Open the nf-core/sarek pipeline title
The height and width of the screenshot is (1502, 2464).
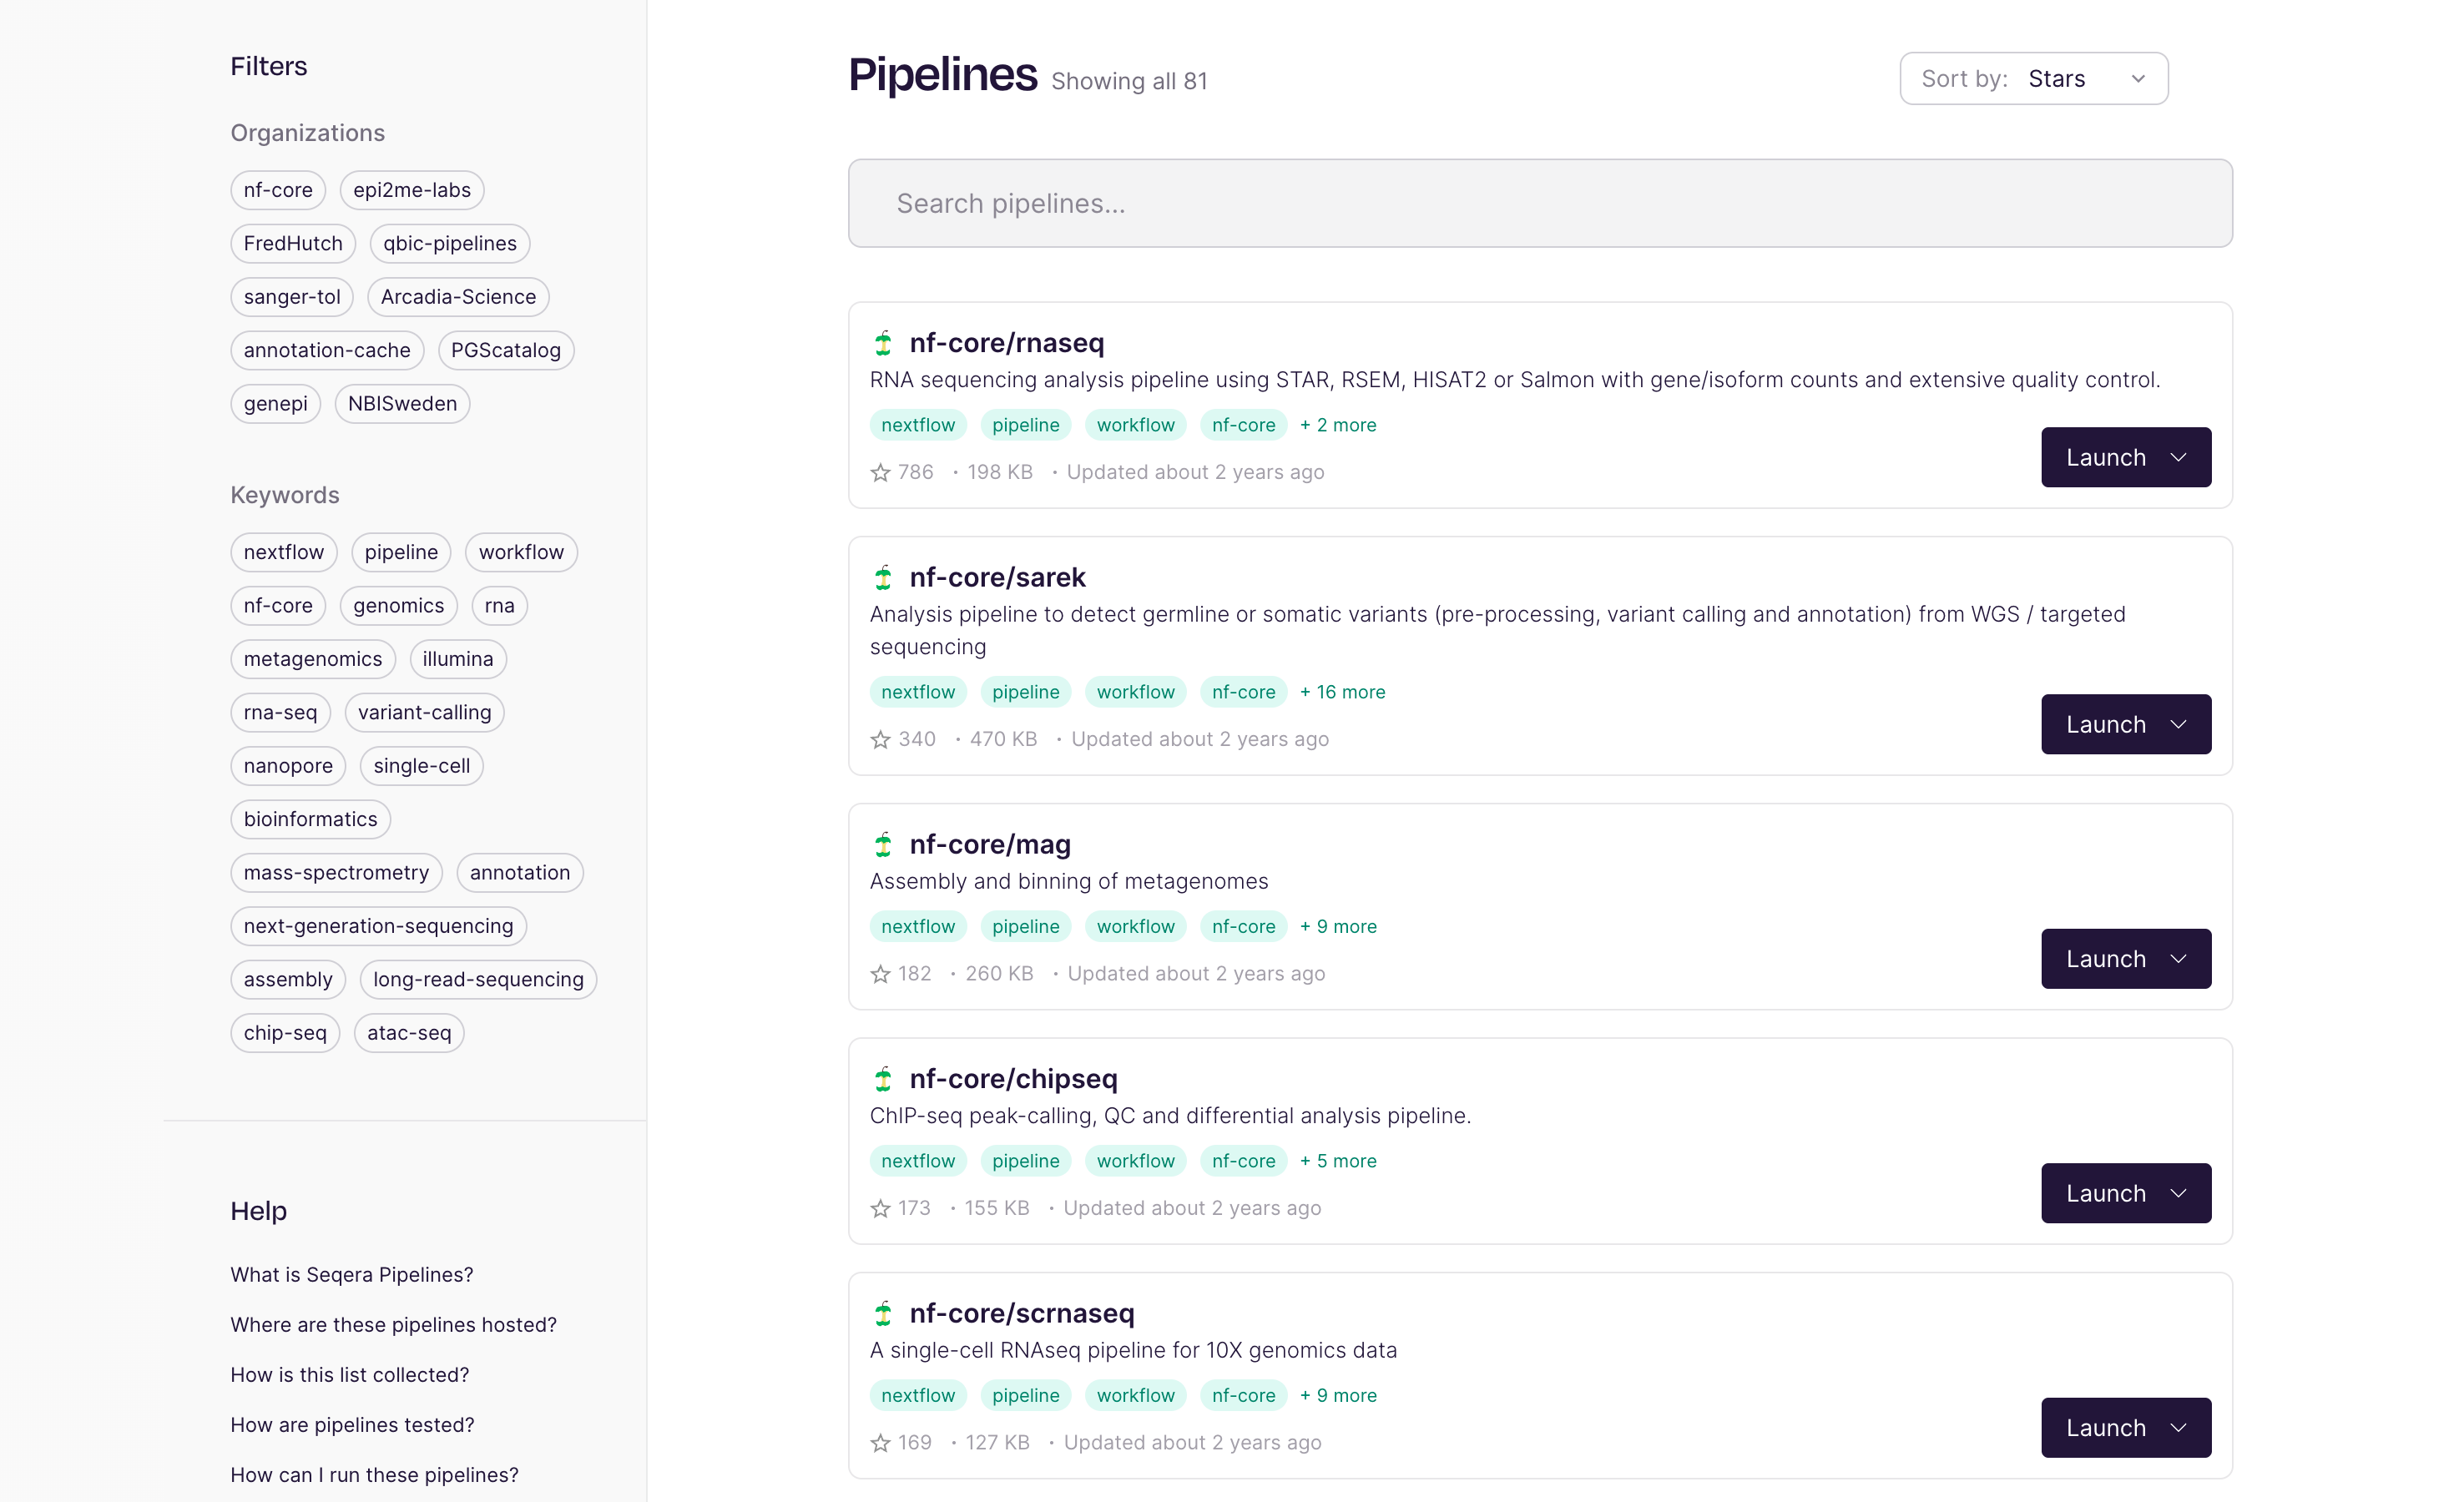point(997,577)
